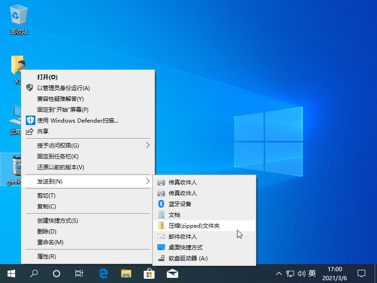The image size is (377, 283).
Task: Click 删除(D) in the context menu
Action: (47, 231)
